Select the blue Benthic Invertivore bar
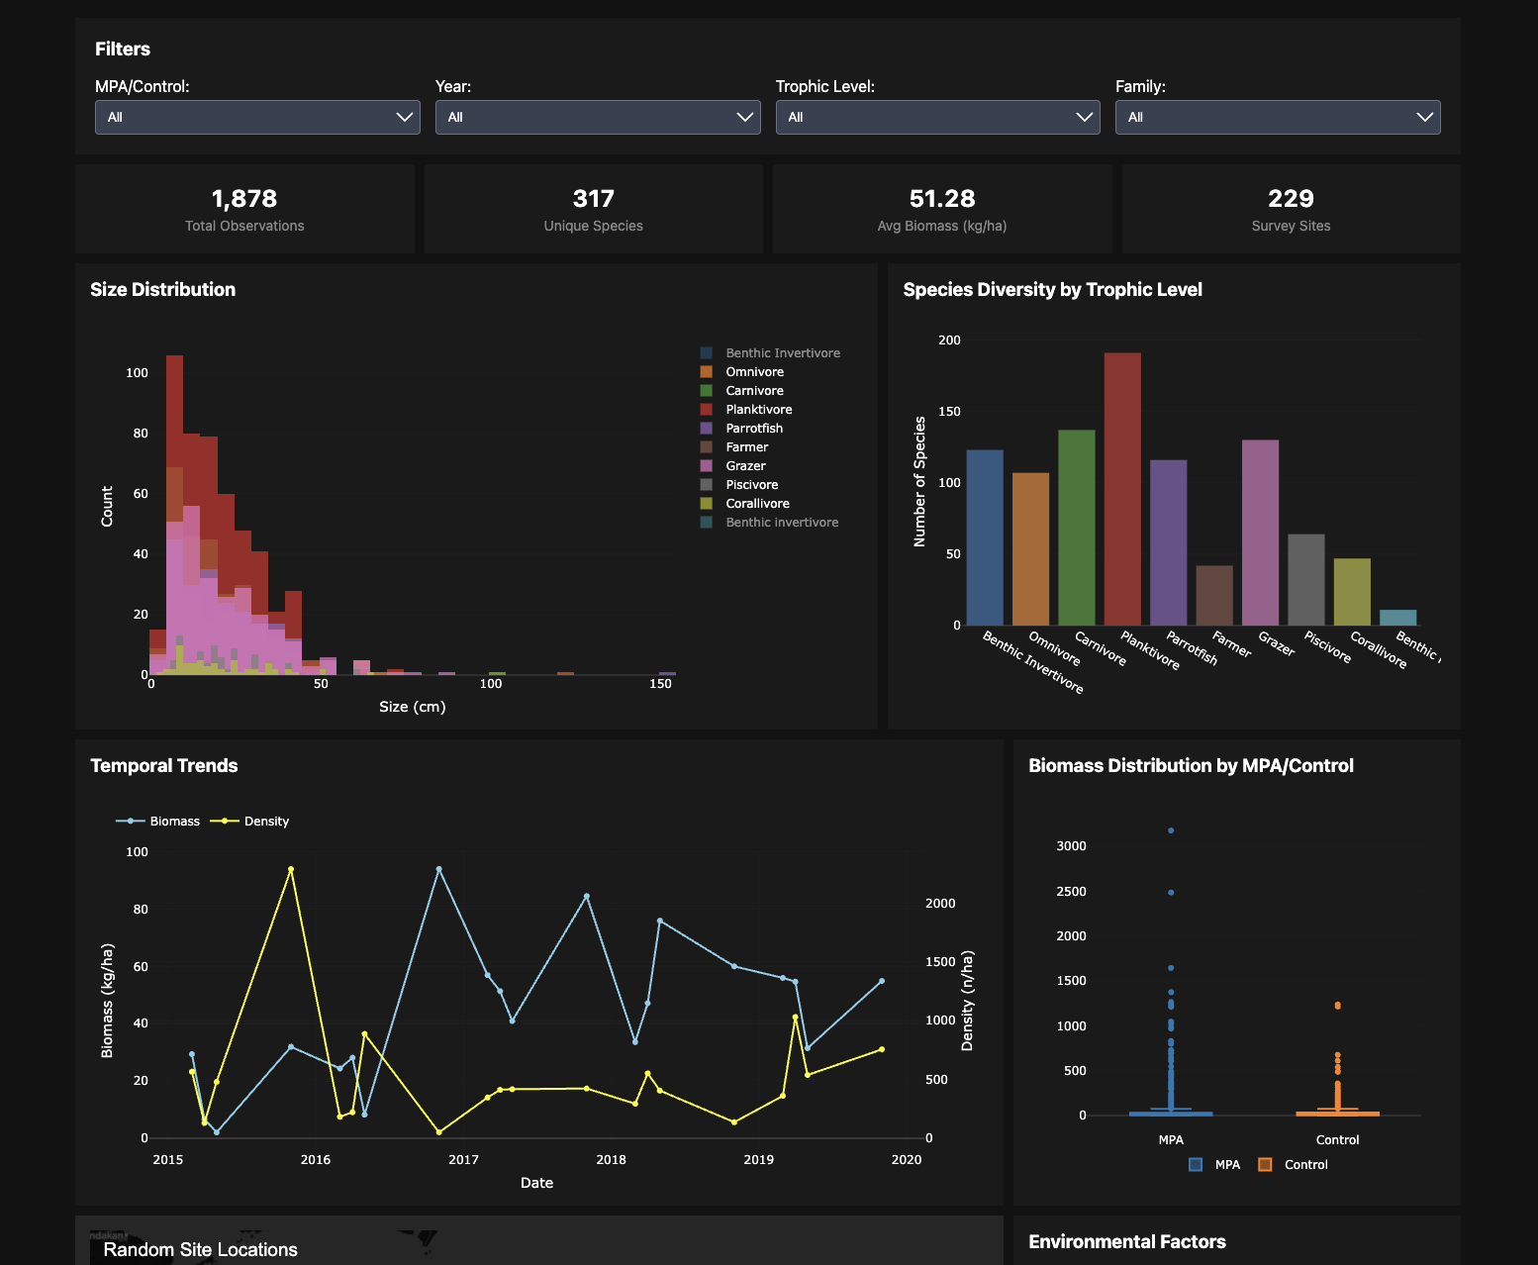 click(985, 537)
